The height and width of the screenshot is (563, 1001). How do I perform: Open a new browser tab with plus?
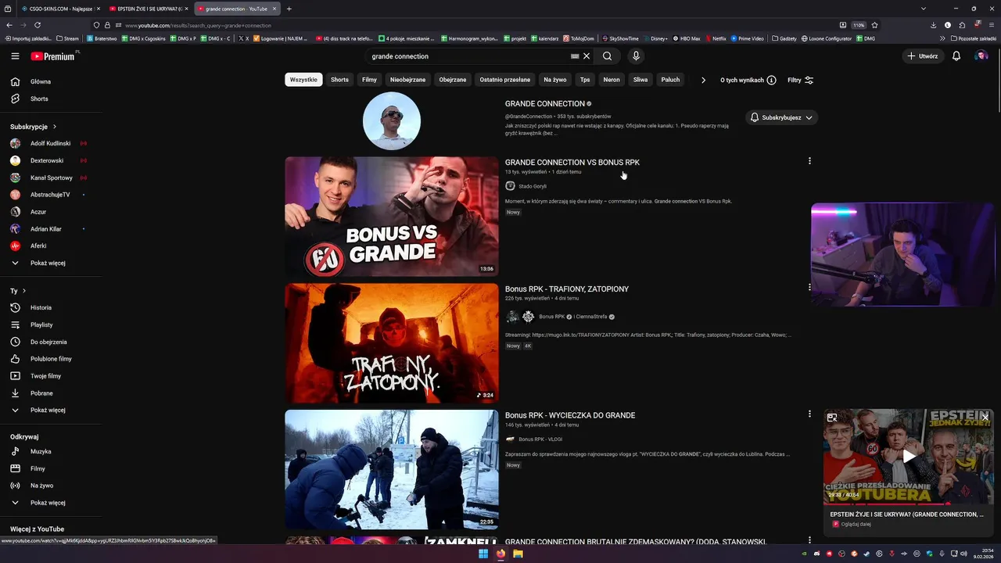[x=289, y=9]
